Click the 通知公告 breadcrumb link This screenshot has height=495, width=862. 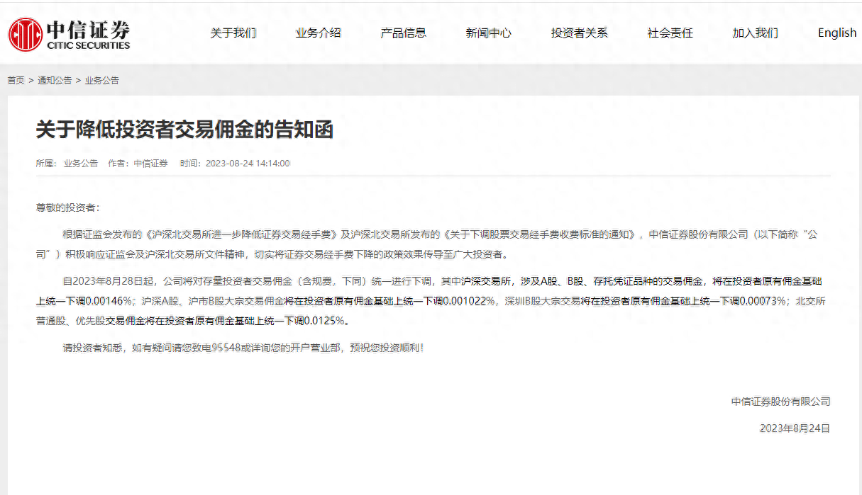pos(55,81)
